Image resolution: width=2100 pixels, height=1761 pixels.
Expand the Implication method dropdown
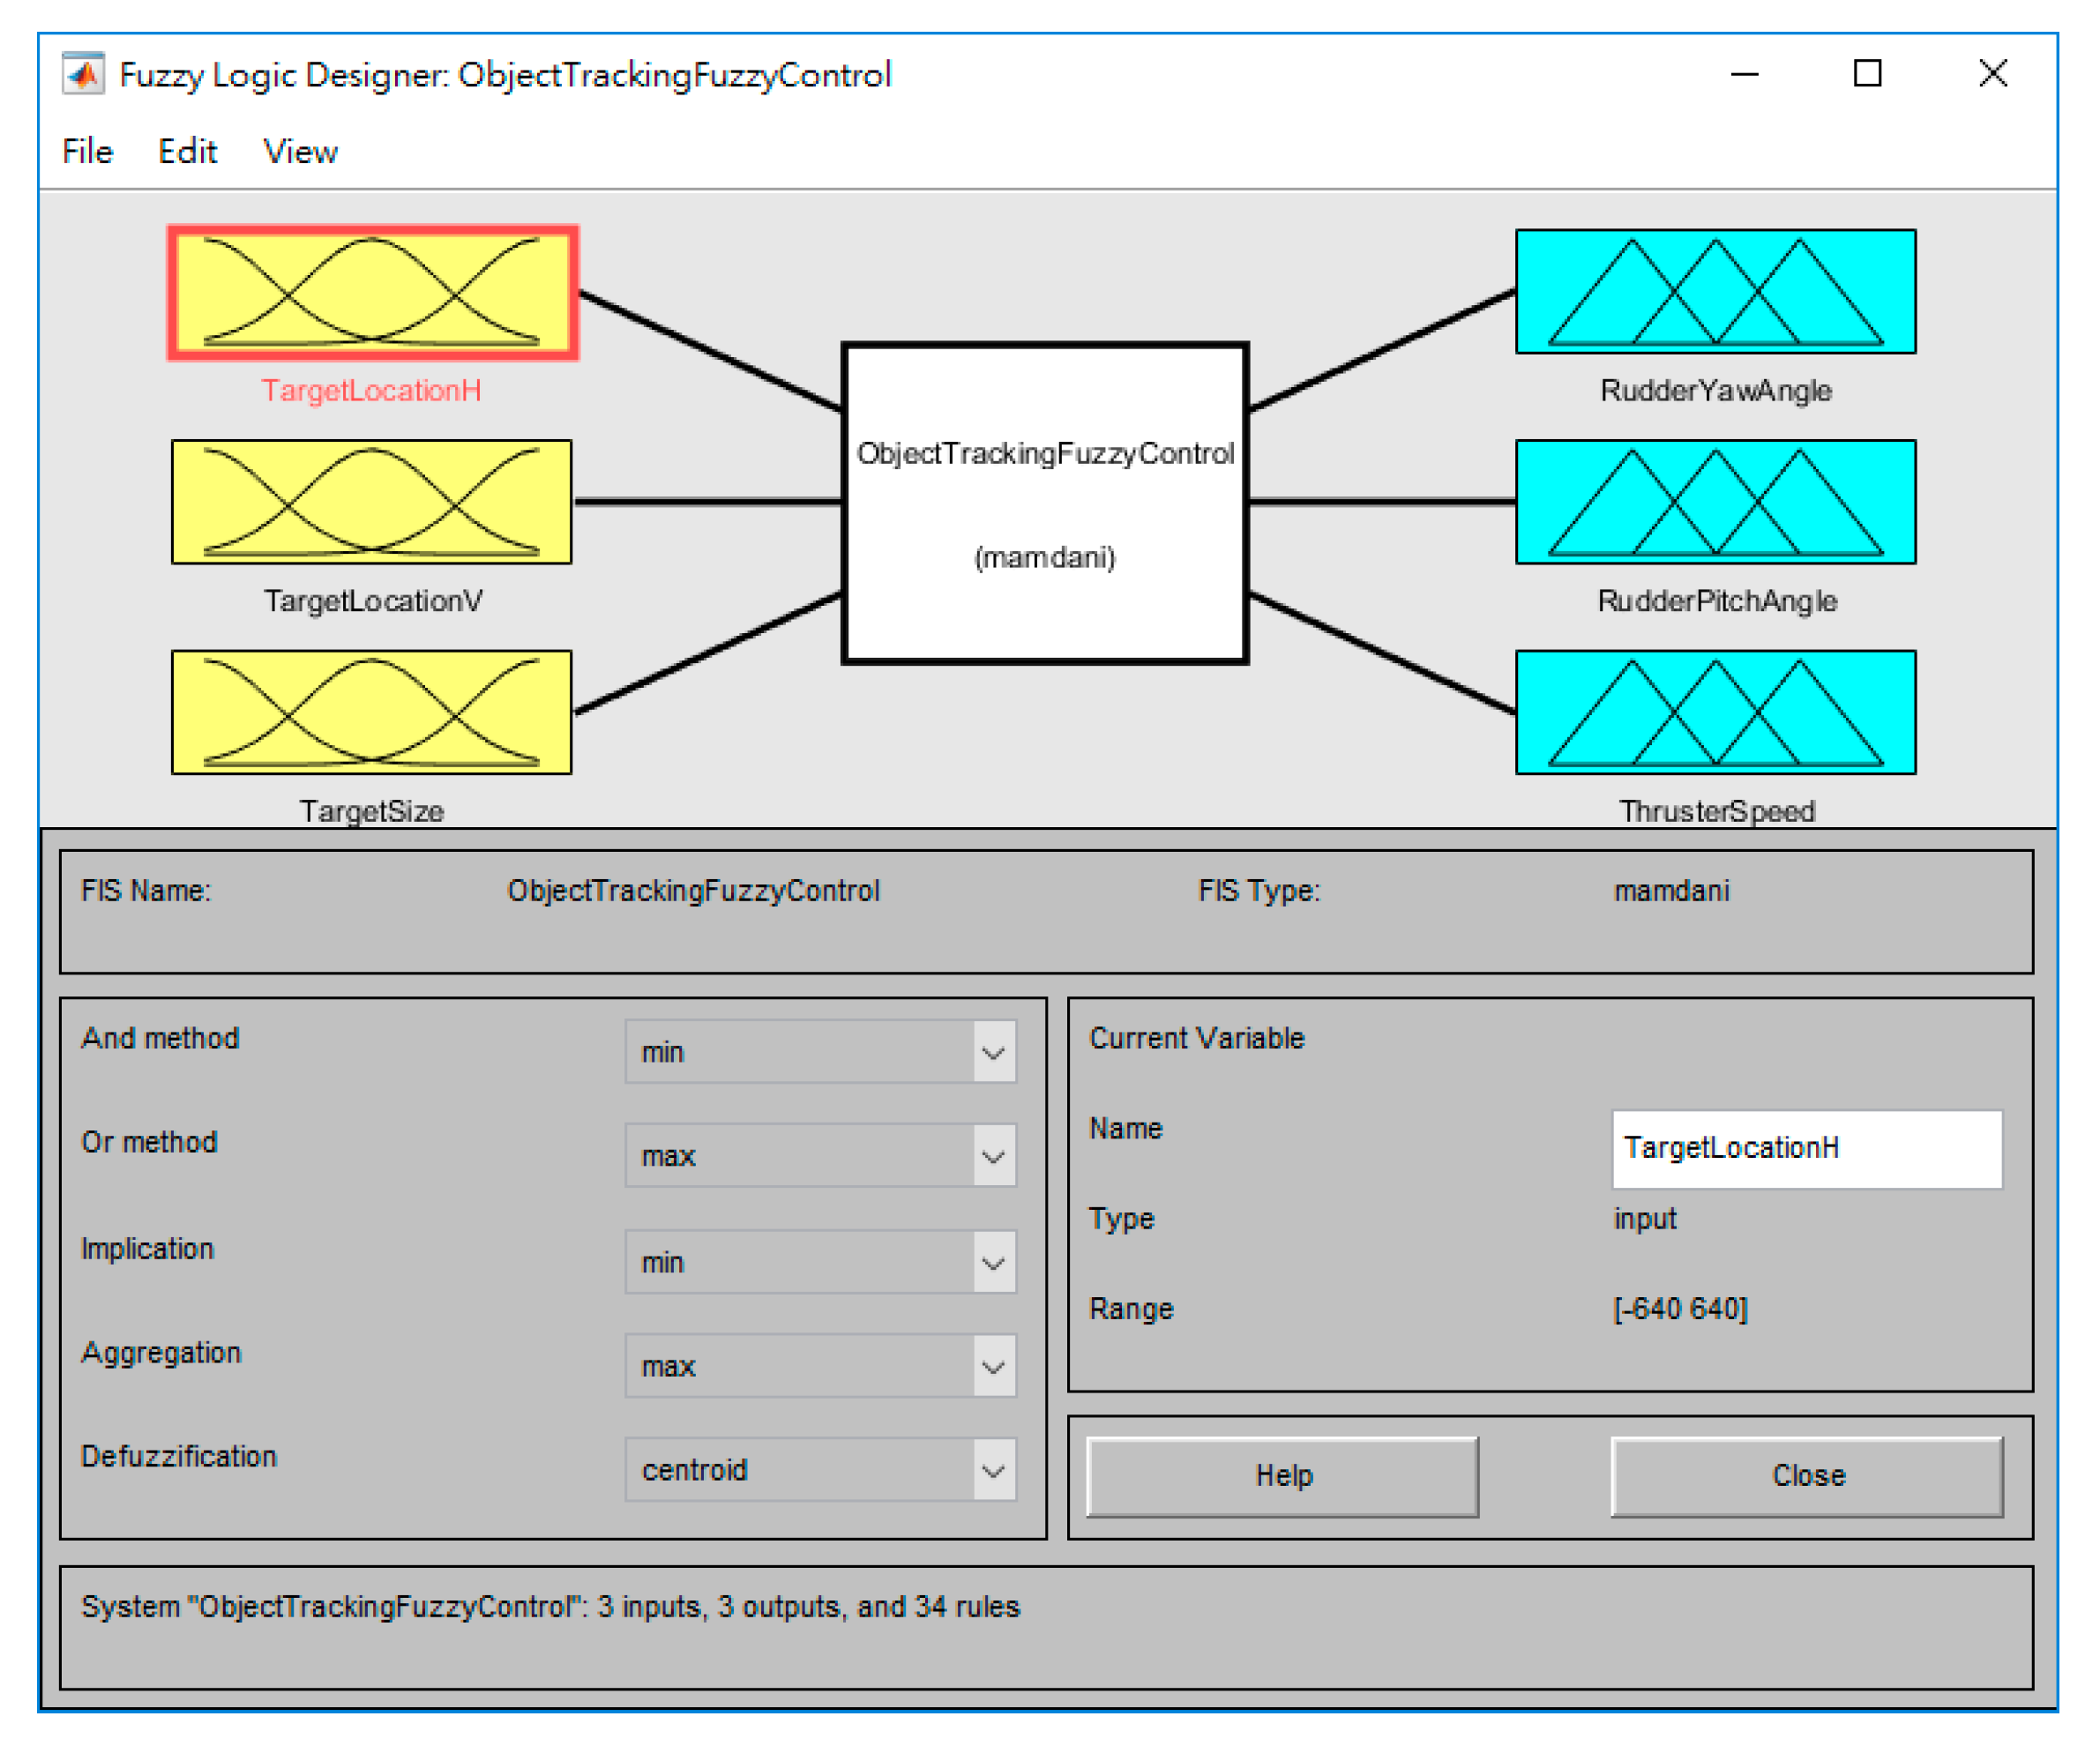click(x=820, y=1262)
